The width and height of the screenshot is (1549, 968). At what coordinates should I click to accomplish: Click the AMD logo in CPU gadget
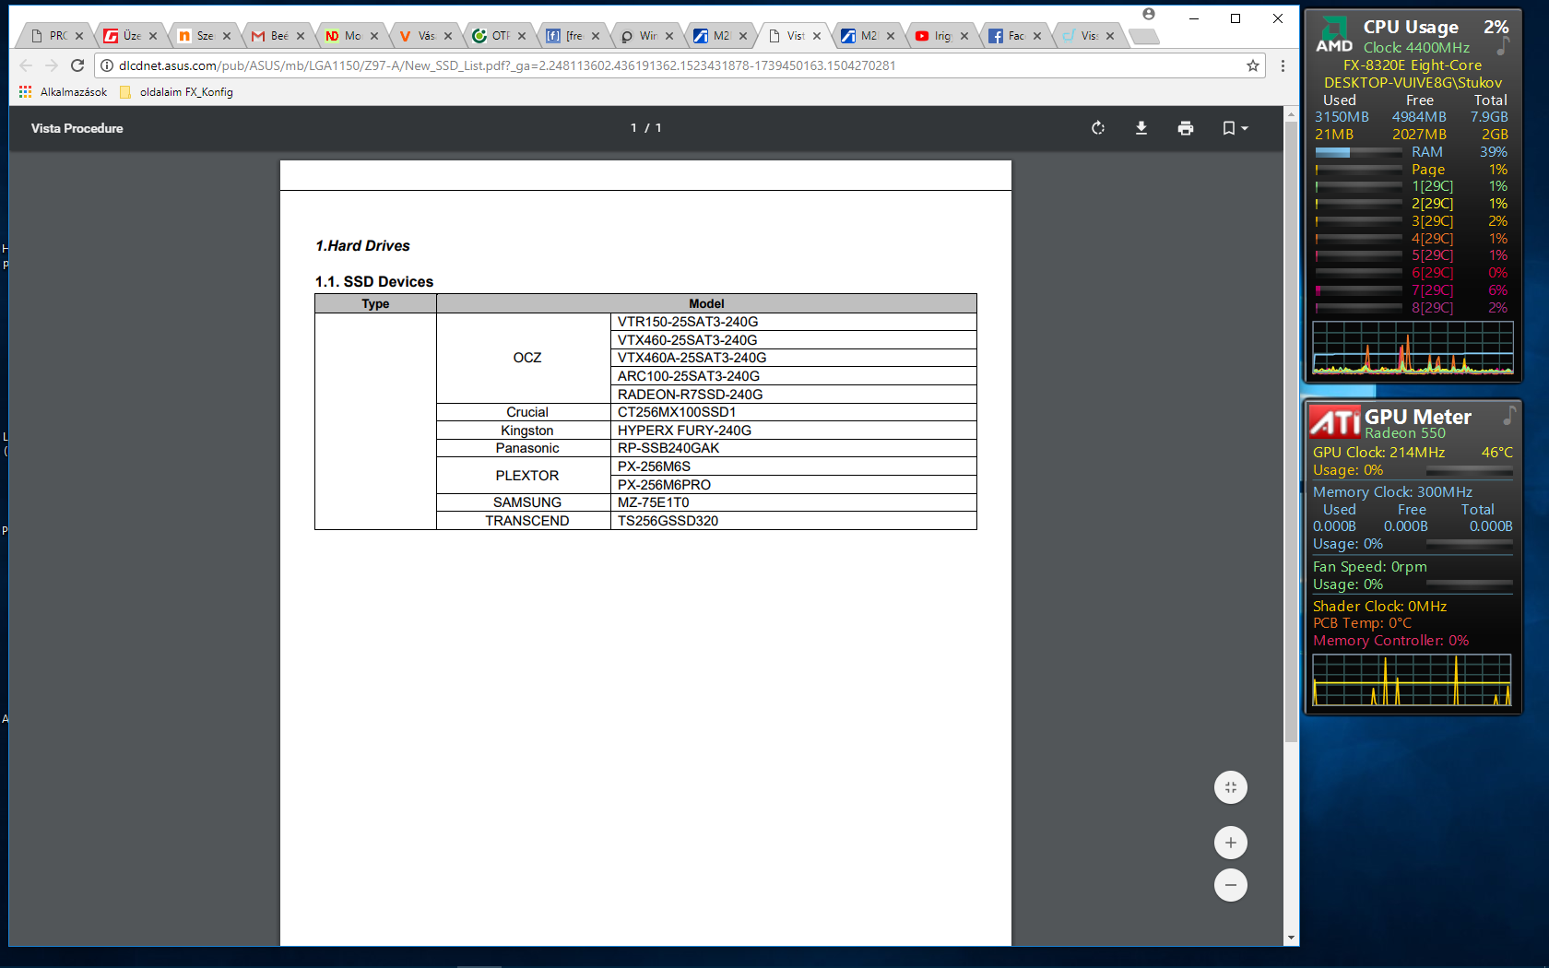pos(1334,34)
